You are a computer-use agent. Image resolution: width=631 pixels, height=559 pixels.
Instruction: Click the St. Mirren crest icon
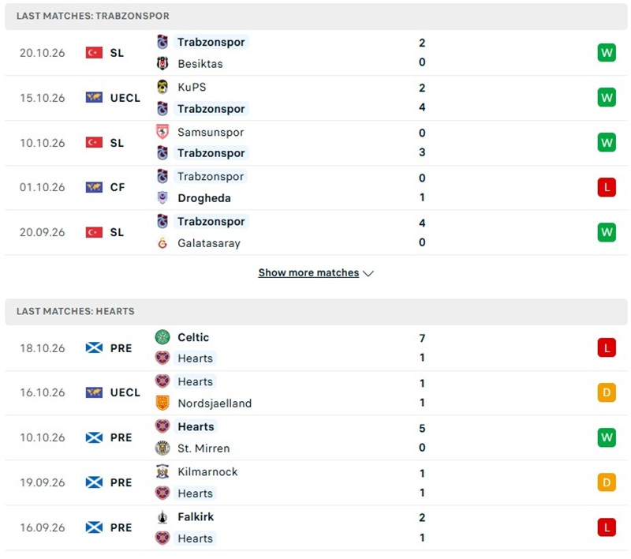click(162, 448)
